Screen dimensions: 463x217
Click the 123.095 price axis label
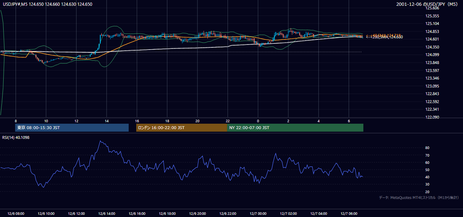click(x=433, y=86)
